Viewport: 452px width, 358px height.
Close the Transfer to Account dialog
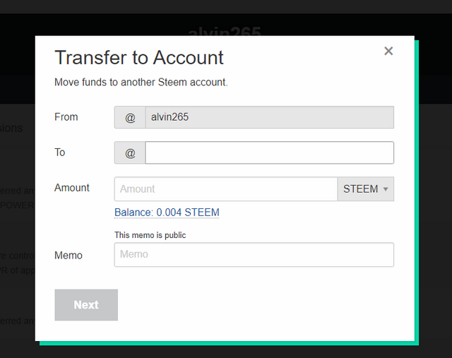coord(388,51)
